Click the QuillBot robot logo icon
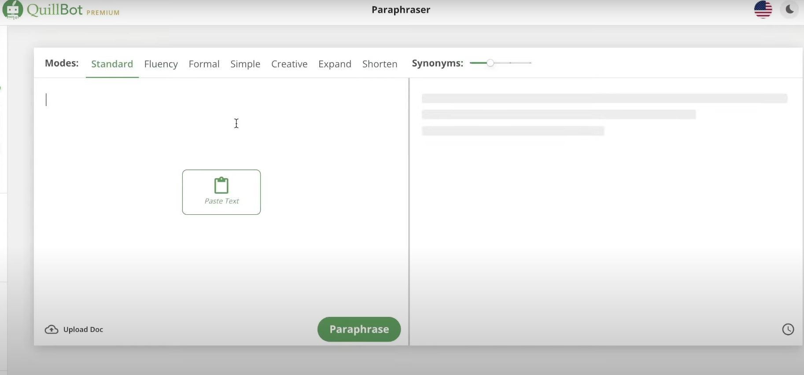Image resolution: width=804 pixels, height=375 pixels. click(x=12, y=10)
